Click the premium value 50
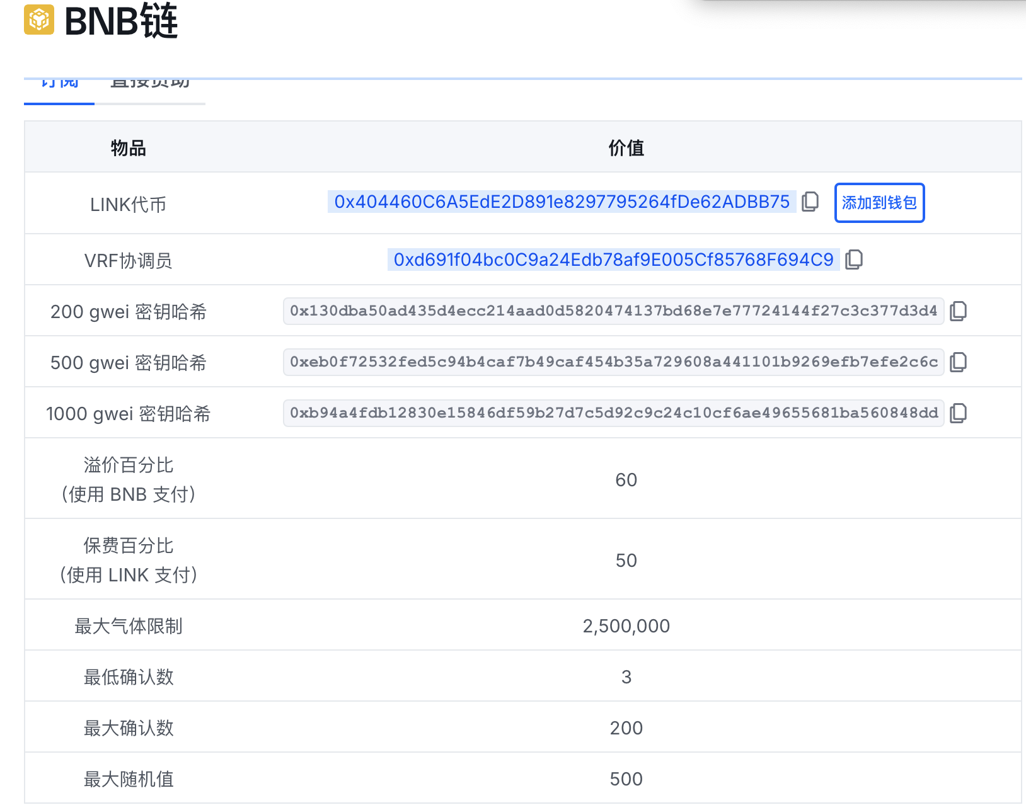 [x=626, y=561]
